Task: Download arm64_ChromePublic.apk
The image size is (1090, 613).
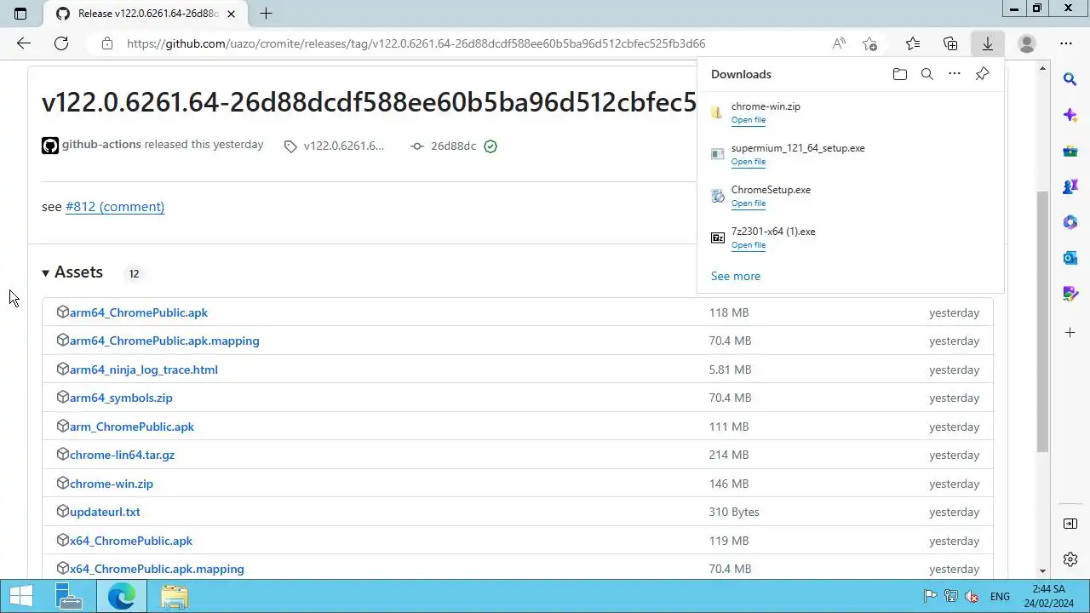Action: [x=139, y=312]
